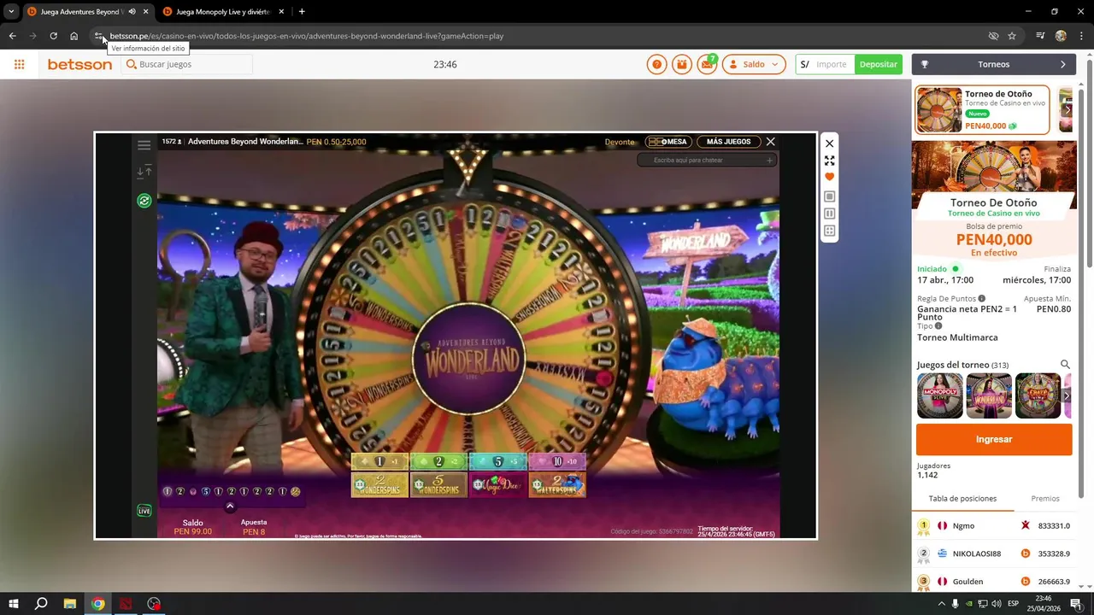Click the chat input Escriba aquí para chatear
This screenshot has height=615, width=1094.
[x=707, y=160]
